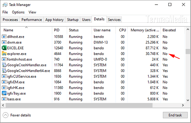Switch to the Processes tab
Viewport: 191px width, 123px height.
click(x=10, y=20)
